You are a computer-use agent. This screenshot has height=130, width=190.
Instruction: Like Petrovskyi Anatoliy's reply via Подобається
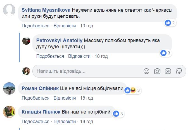[x=50, y=56]
